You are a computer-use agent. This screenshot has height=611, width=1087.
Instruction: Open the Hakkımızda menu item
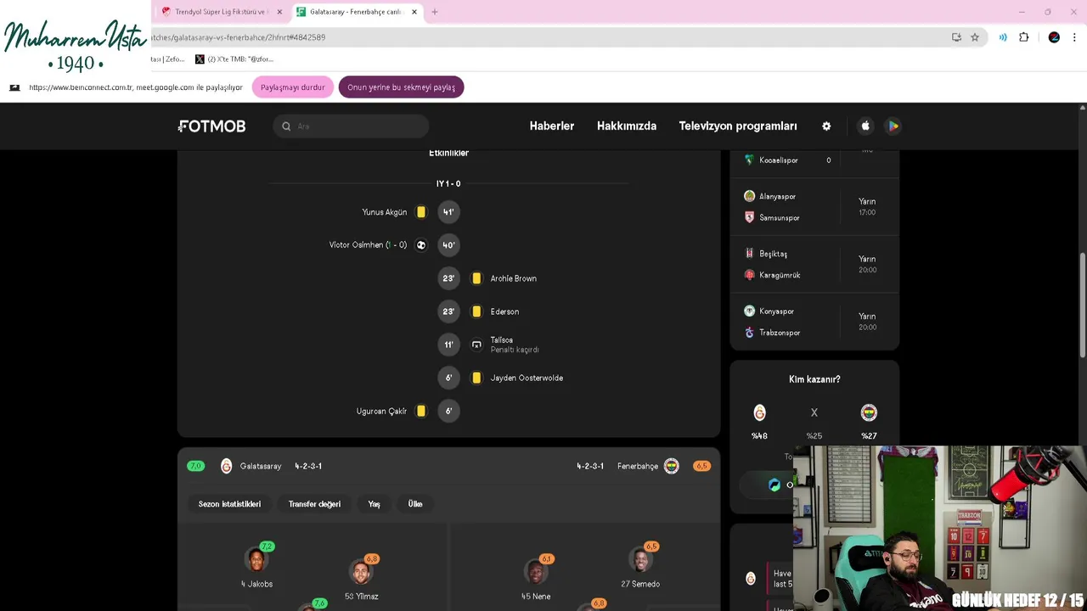627,126
